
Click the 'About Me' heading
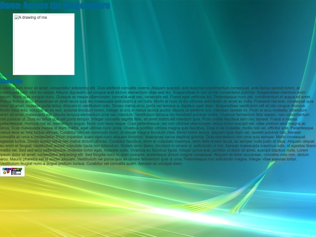point(11,81)
